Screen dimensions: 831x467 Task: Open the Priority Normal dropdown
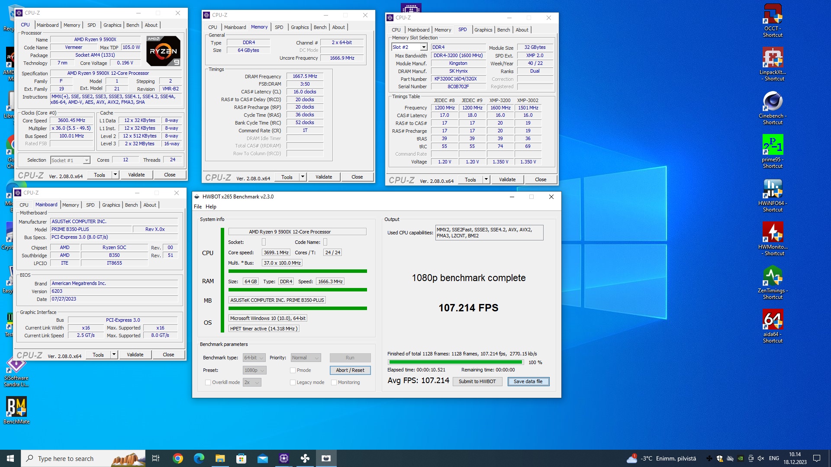tap(306, 358)
